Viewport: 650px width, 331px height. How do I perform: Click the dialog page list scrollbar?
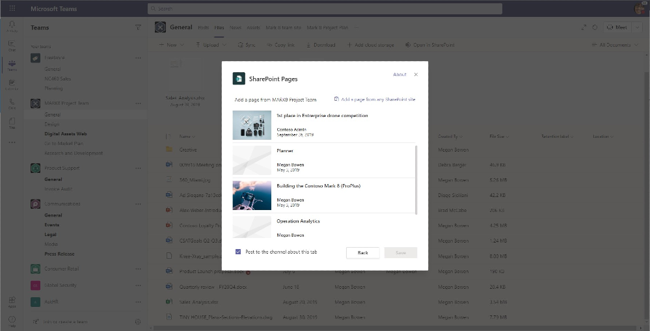click(416, 179)
